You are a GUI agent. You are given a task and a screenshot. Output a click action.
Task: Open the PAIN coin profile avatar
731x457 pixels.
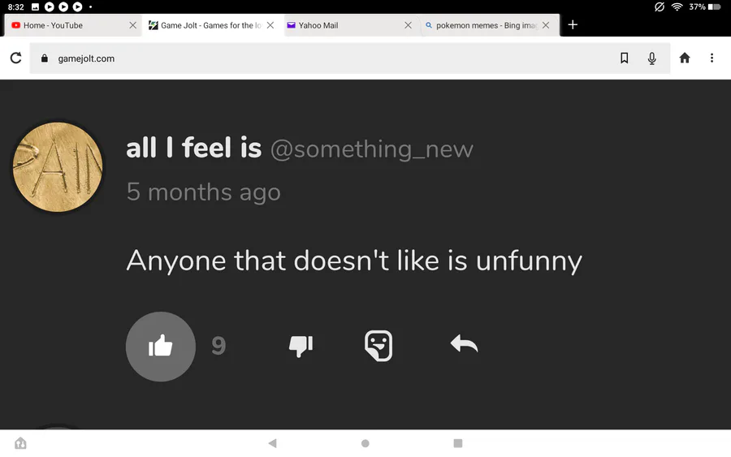(x=58, y=167)
